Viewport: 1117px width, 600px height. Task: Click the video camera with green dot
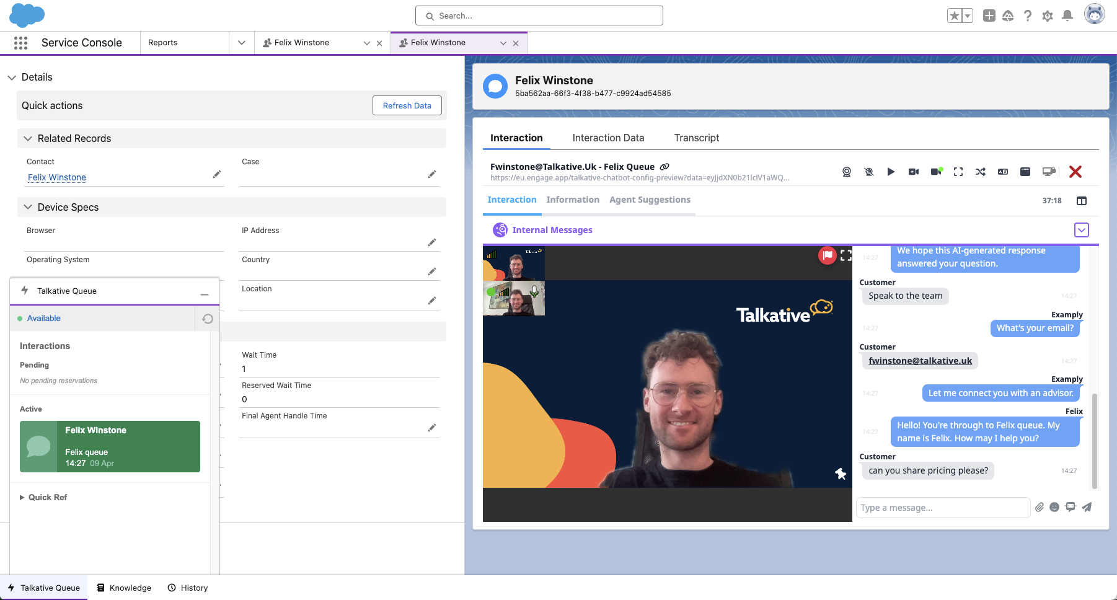[936, 172]
